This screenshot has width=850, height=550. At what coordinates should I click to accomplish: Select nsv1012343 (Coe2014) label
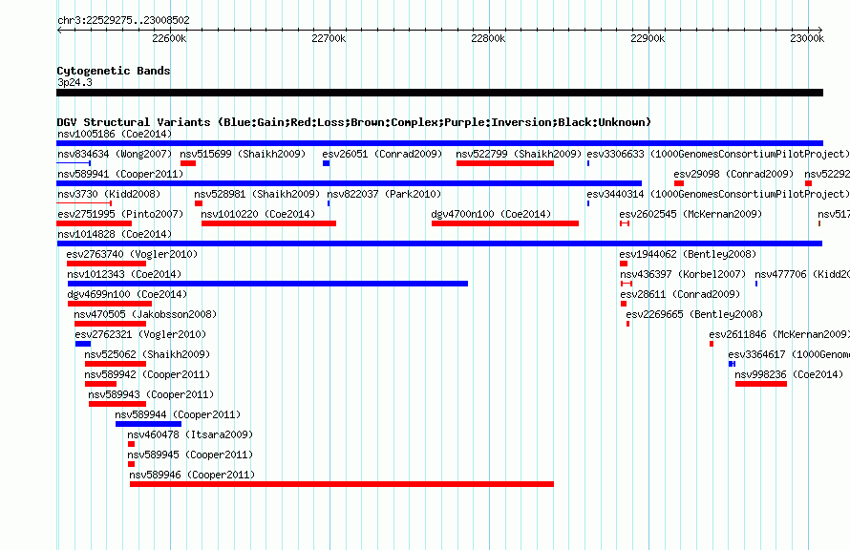[x=125, y=274]
